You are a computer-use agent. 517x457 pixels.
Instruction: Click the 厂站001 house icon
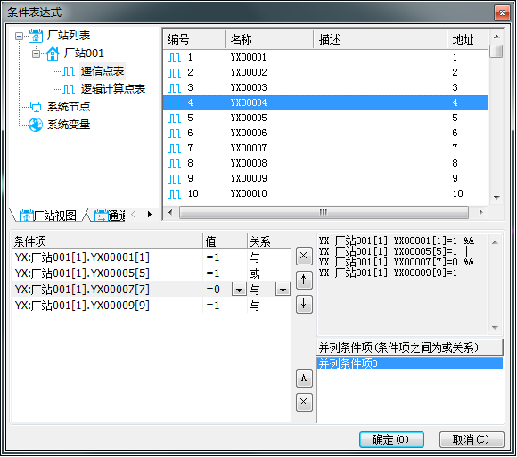pos(53,53)
